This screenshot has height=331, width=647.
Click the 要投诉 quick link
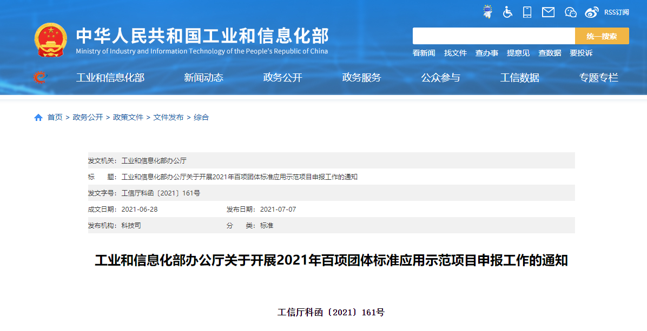click(580, 53)
